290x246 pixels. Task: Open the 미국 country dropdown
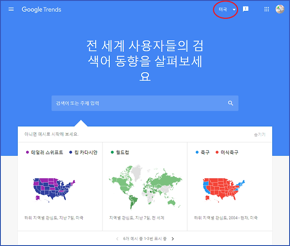pos(227,9)
